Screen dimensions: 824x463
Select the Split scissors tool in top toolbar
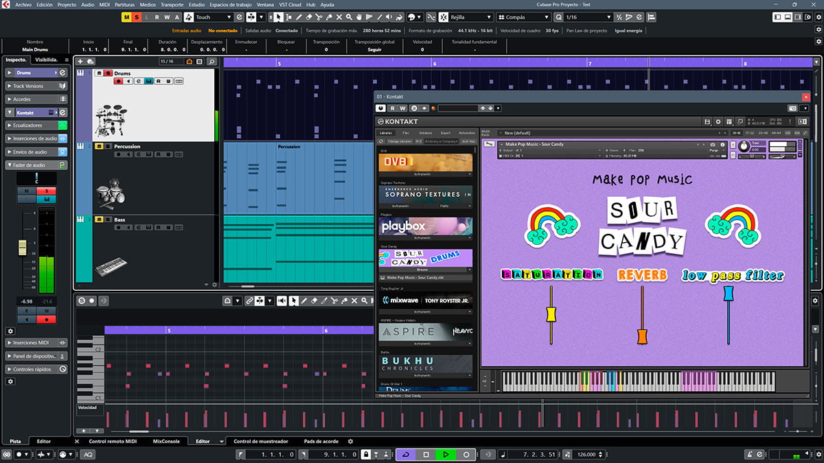[x=319, y=17]
